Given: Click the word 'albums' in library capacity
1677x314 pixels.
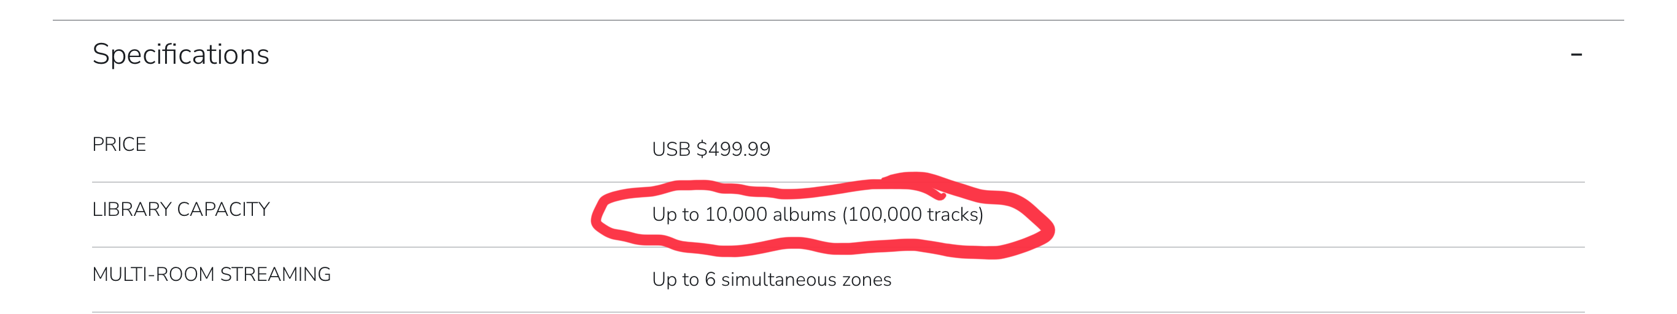Looking at the screenshot, I should click(804, 215).
